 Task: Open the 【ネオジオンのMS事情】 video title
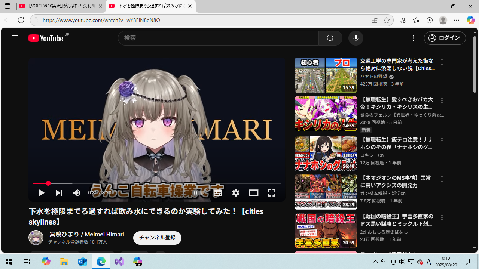tap(396, 182)
